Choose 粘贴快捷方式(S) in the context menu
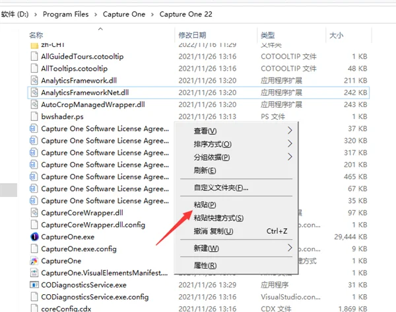This screenshot has height=312, width=396. [218, 218]
